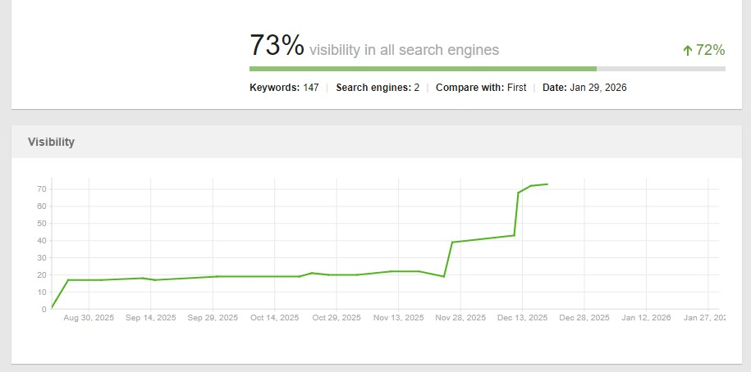751x372 pixels.
Task: Click the Jan 12, 2026 axis label
Action: (646, 317)
